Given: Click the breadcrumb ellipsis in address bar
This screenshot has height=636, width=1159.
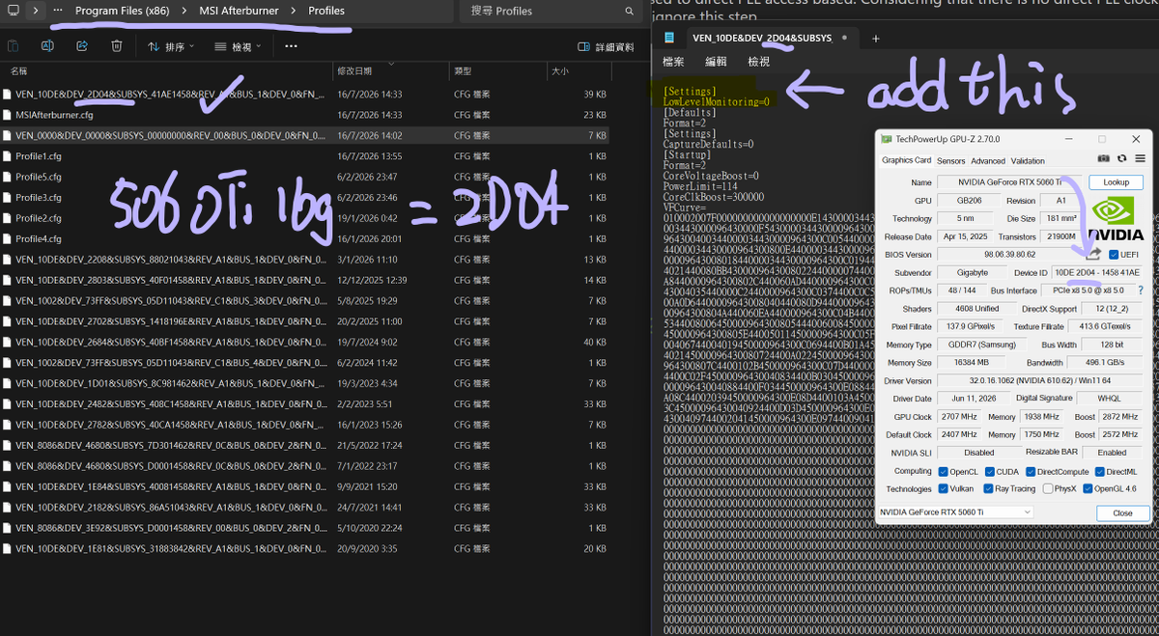Looking at the screenshot, I should (59, 11).
